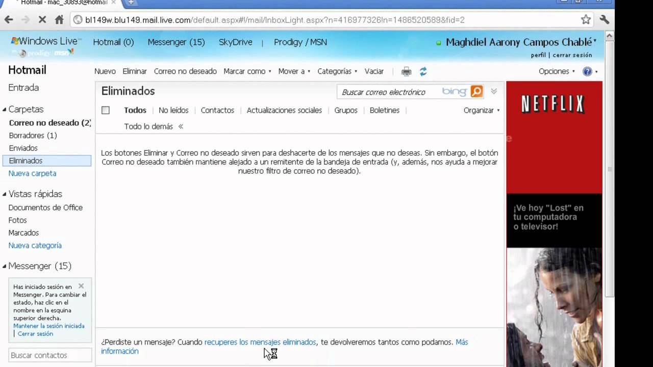Click the Windows Live logo
The image size is (653, 367).
45,41
